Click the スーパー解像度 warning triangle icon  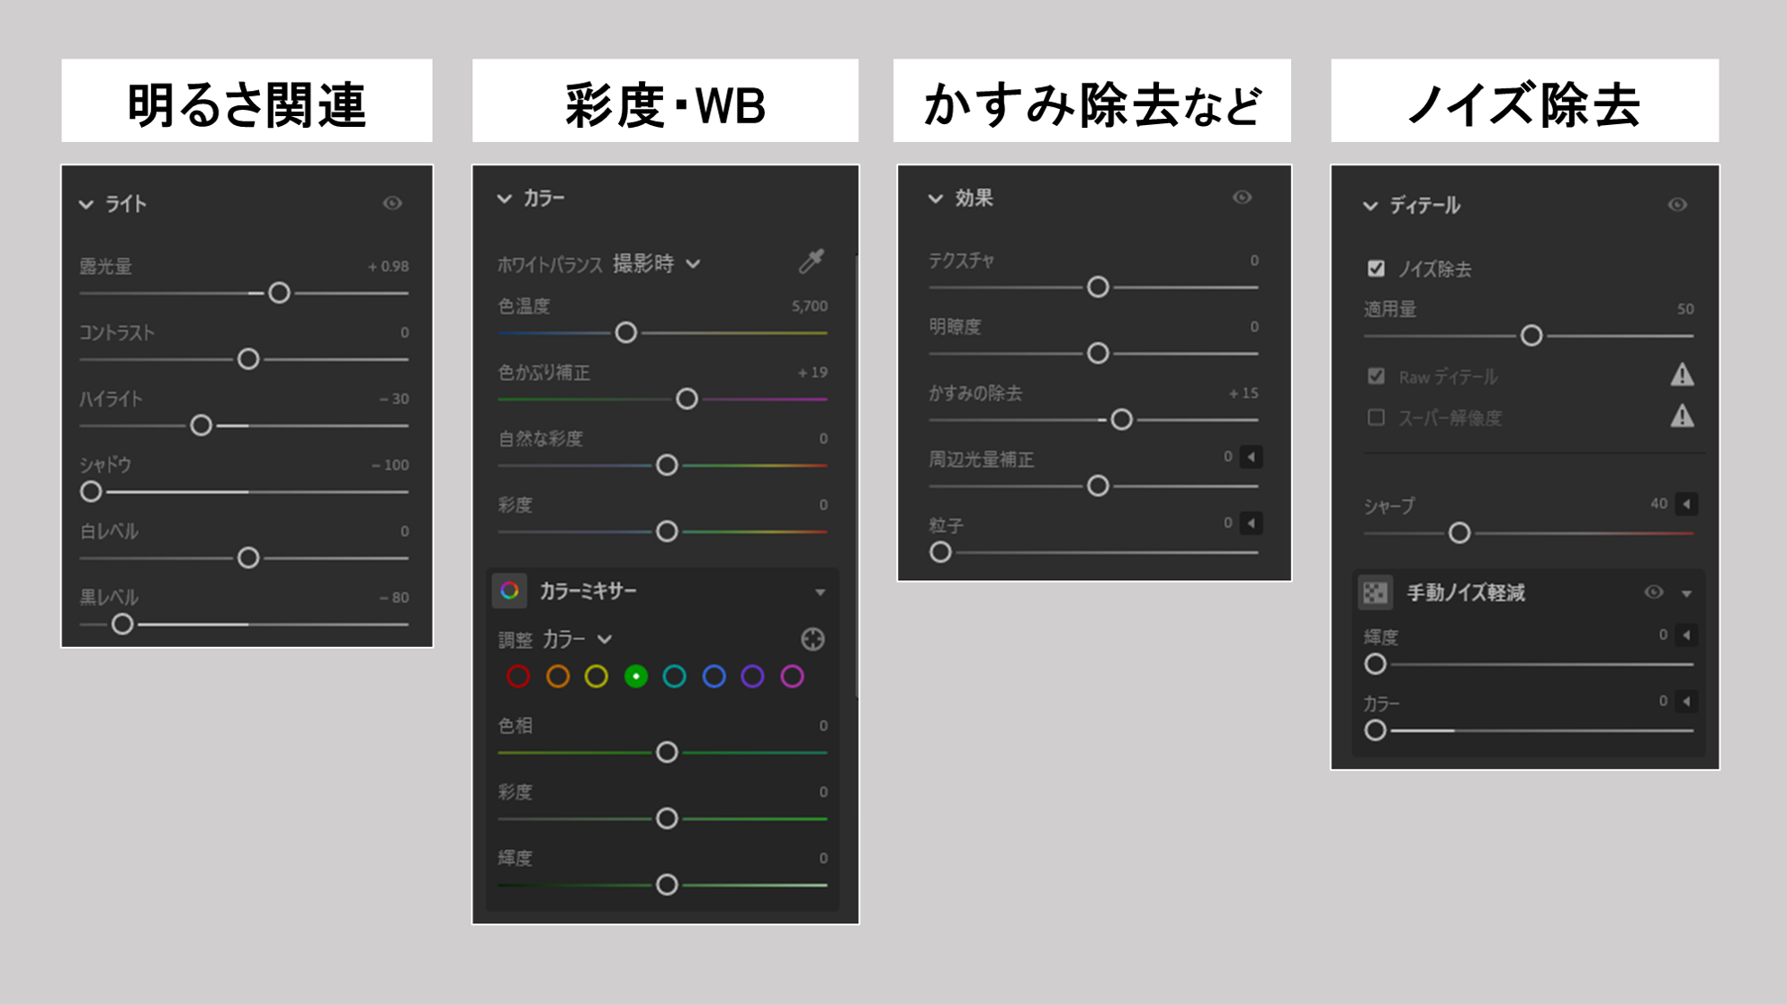point(1682,417)
